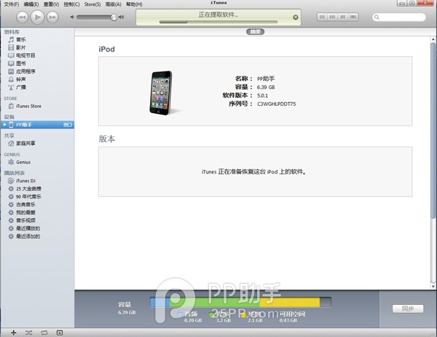Click the iPod touch device image
The height and width of the screenshot is (337, 437).
pyautogui.click(x=161, y=93)
